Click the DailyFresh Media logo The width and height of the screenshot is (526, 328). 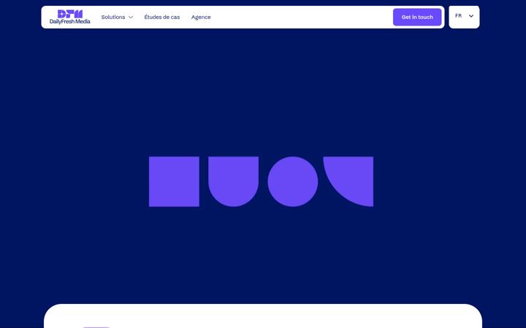[70, 17]
